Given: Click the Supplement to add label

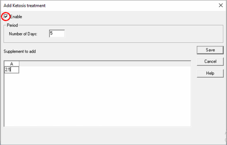Looking at the screenshot, I should pyautogui.click(x=20, y=51).
